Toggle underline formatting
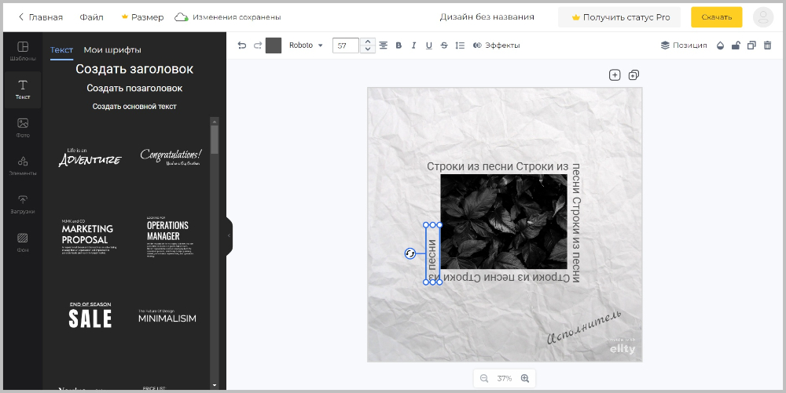 pos(428,45)
